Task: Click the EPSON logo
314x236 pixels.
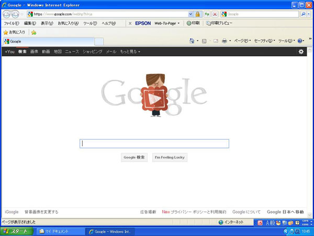Action: click(x=143, y=23)
